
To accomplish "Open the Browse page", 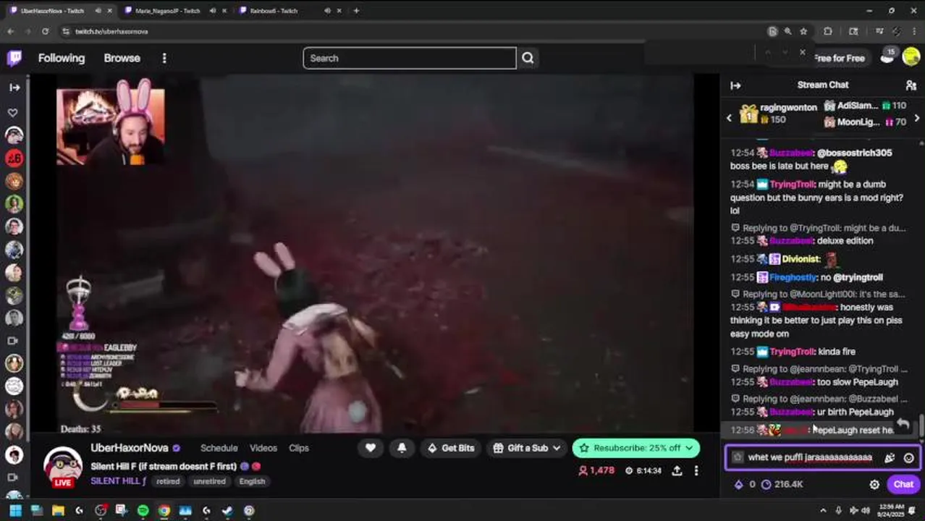I will (122, 58).
